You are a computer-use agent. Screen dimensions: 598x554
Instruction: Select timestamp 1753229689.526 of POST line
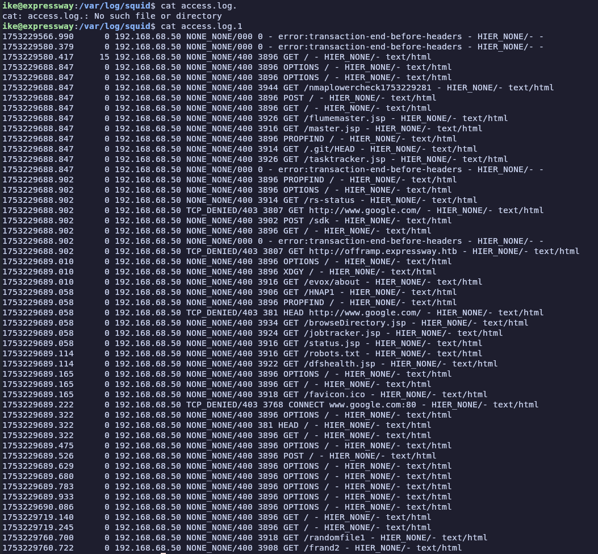click(x=38, y=456)
